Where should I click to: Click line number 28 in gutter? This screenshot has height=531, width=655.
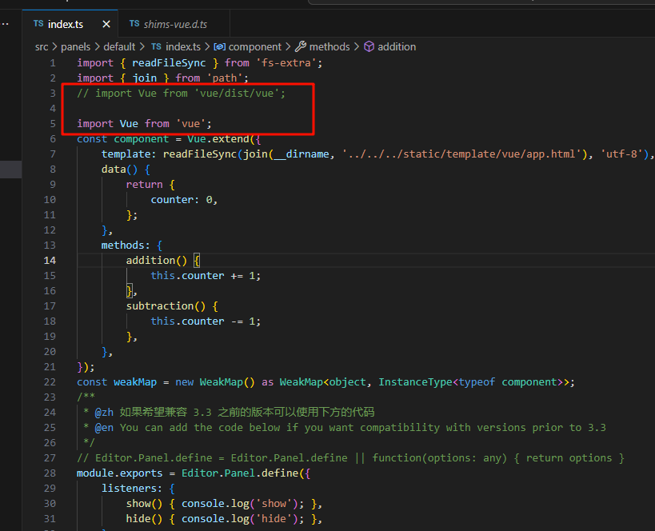pos(50,473)
